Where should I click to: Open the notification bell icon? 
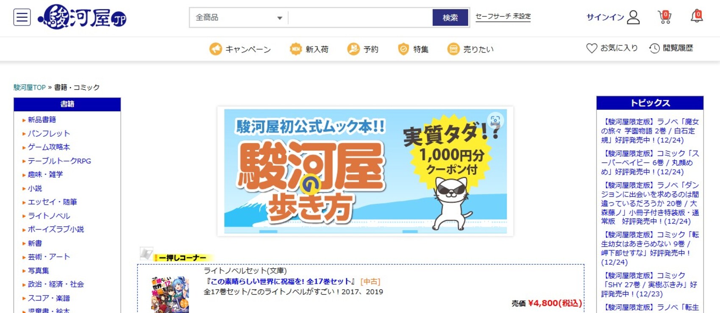click(697, 17)
